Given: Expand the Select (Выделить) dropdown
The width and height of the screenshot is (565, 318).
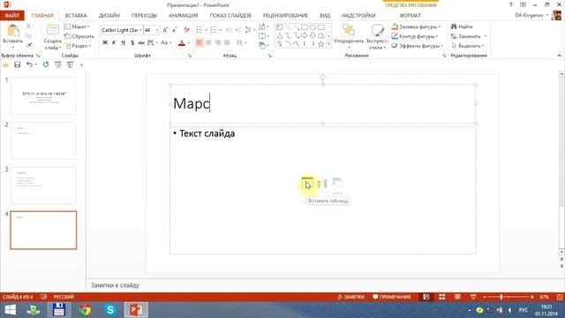Looking at the screenshot, I should (x=467, y=46).
